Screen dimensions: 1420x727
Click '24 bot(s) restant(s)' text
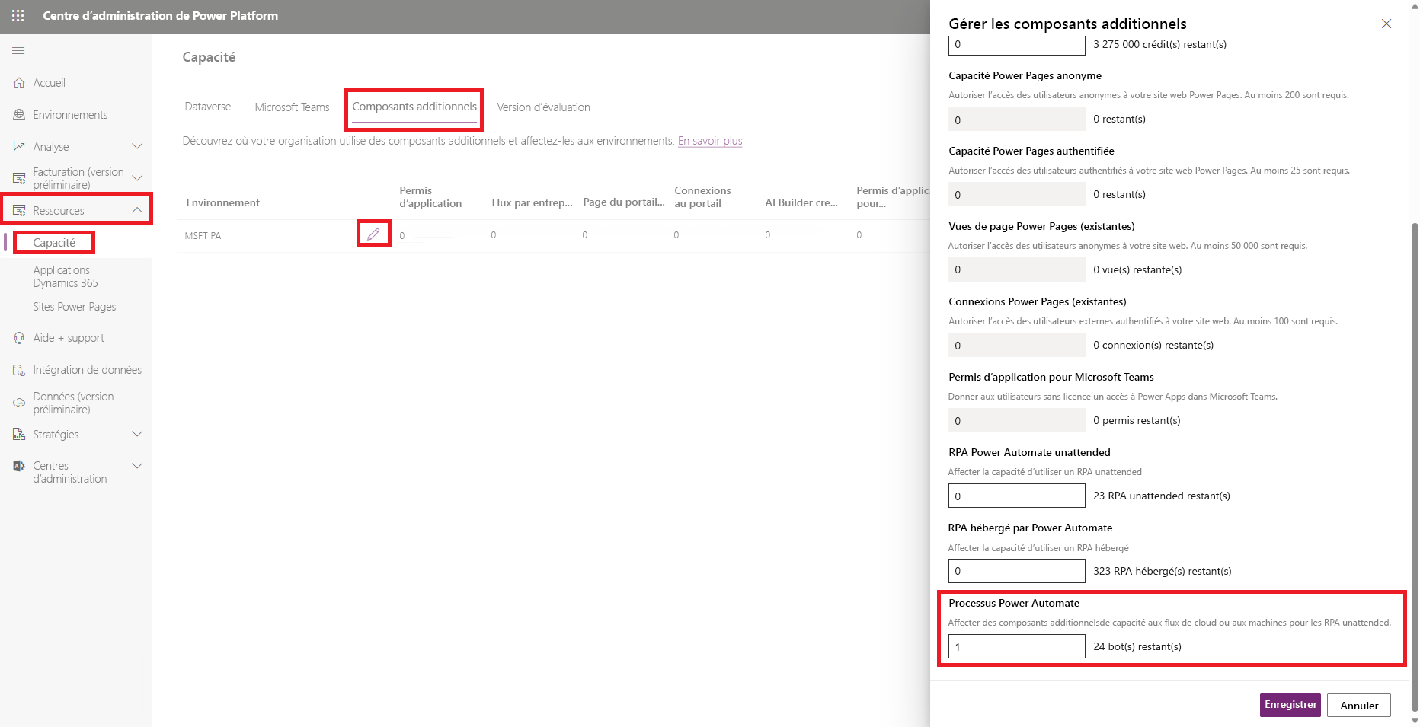coord(1137,646)
